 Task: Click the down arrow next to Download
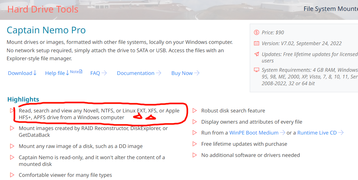coord(35,73)
